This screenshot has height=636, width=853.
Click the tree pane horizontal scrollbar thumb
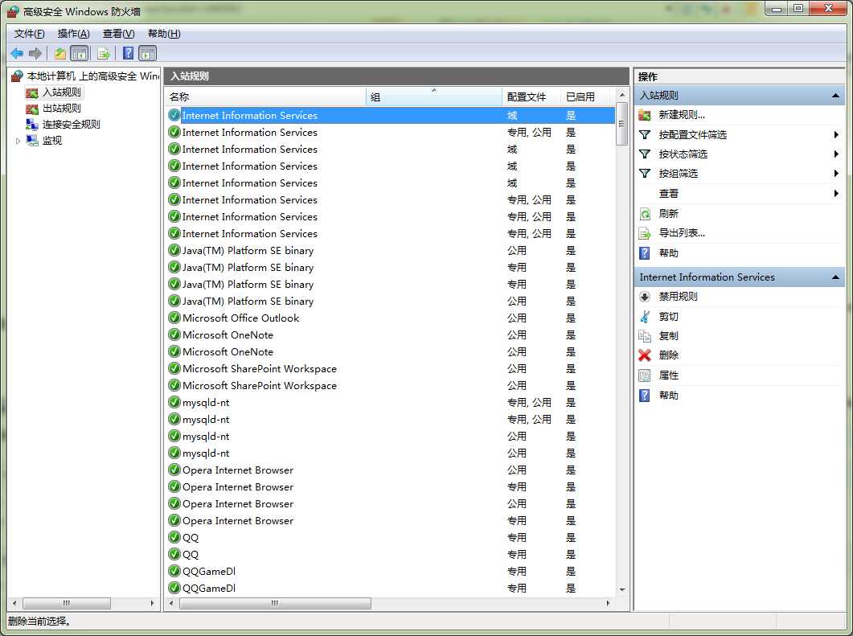click(x=67, y=603)
